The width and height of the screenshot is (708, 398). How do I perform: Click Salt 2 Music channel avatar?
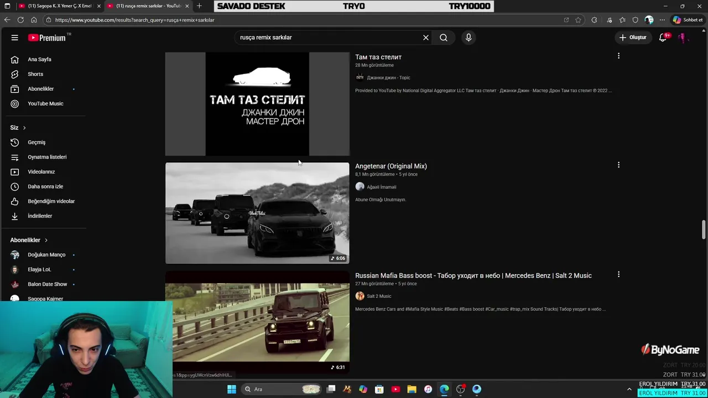coord(360,296)
